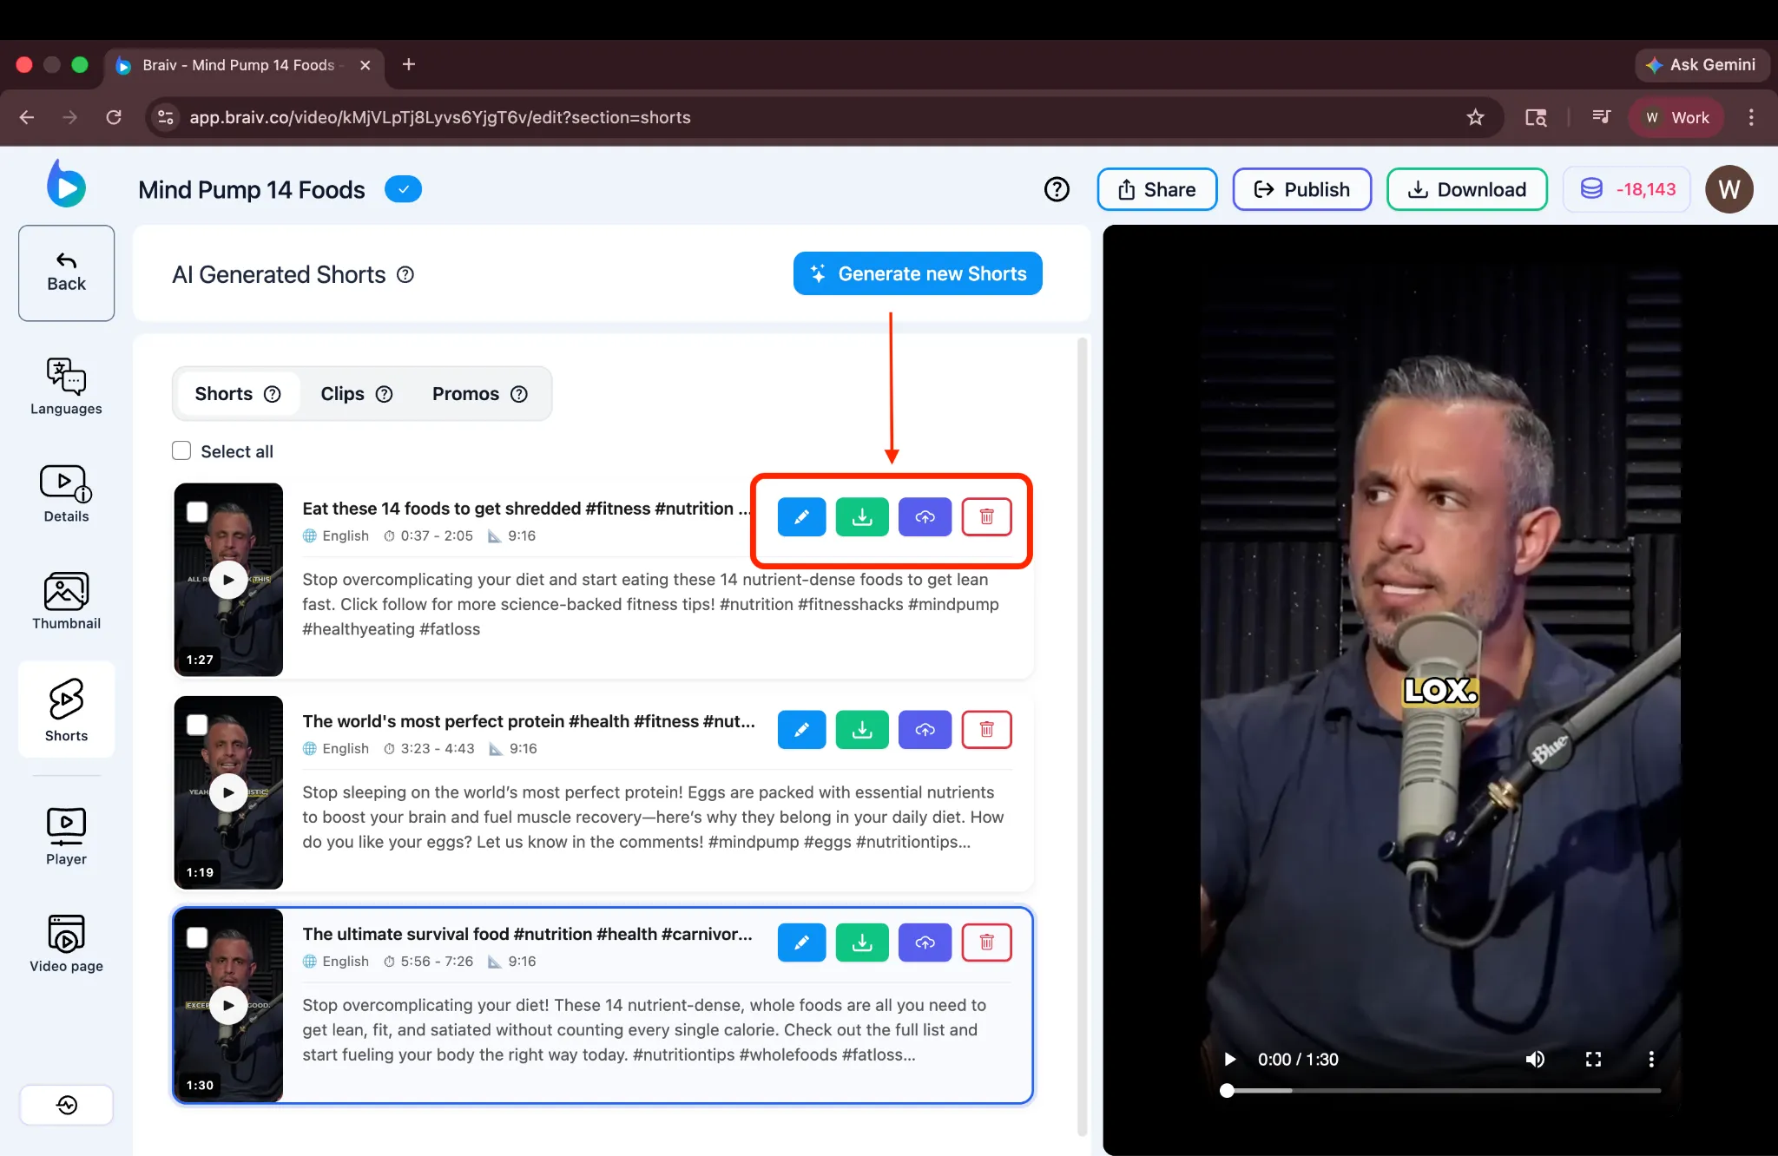Viewport: 1778px width, 1156px height.
Task: Click the Publish button
Action: (1302, 189)
